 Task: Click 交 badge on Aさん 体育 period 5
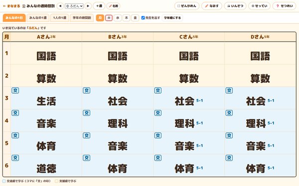[15, 135]
